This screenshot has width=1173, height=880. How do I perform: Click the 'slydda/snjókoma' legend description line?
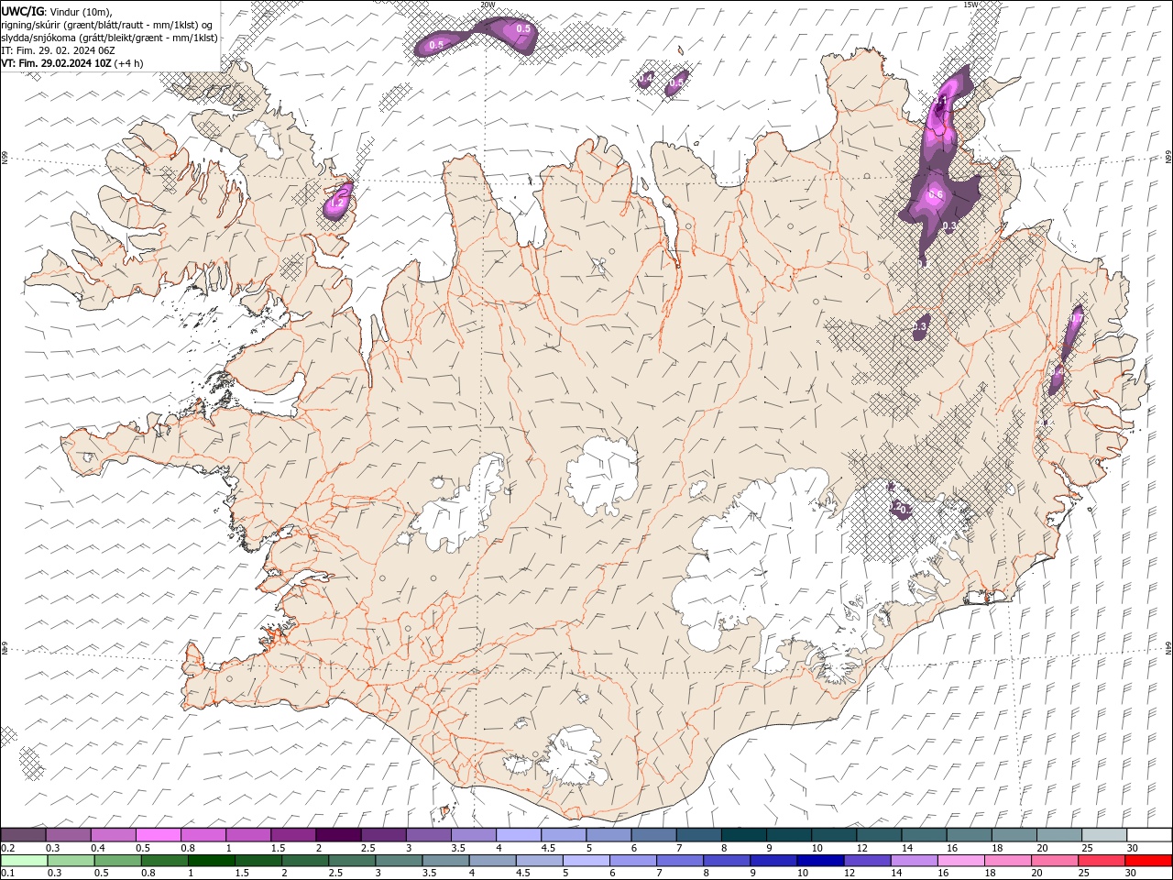110,38
